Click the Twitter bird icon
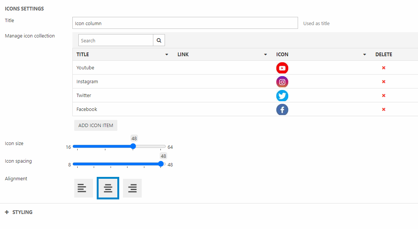 point(282,96)
